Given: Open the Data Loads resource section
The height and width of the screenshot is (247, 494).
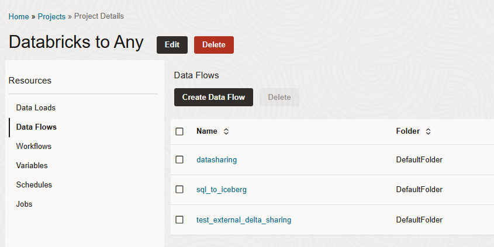Looking at the screenshot, I should pos(36,108).
